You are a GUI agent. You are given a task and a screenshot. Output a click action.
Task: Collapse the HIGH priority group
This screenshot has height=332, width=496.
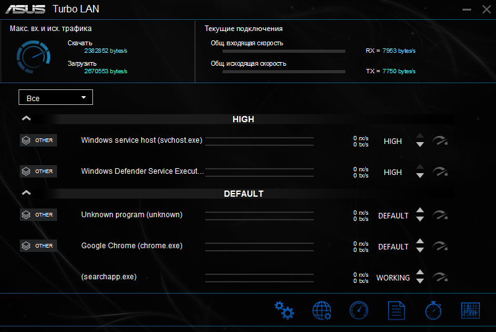pos(26,119)
